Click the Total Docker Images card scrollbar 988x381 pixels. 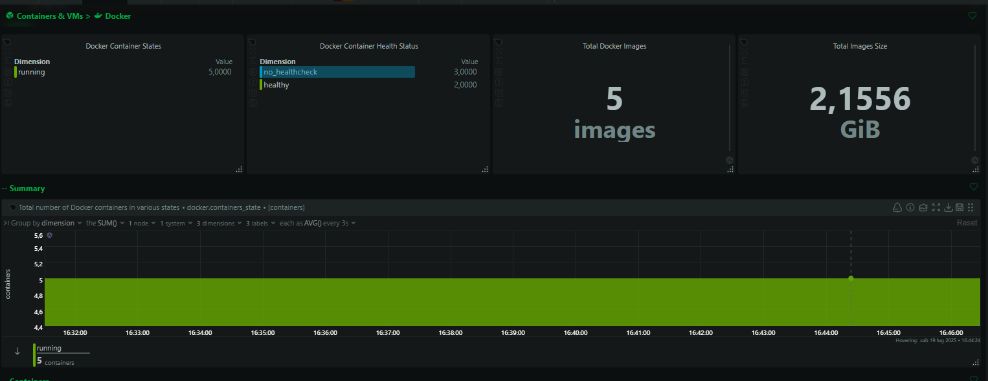point(730,97)
